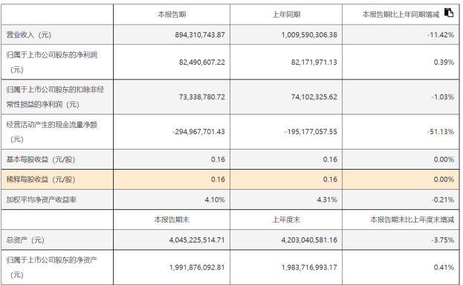
Task: Select the 加权平均净资产收益率 value 4.10%
Action: point(215,200)
